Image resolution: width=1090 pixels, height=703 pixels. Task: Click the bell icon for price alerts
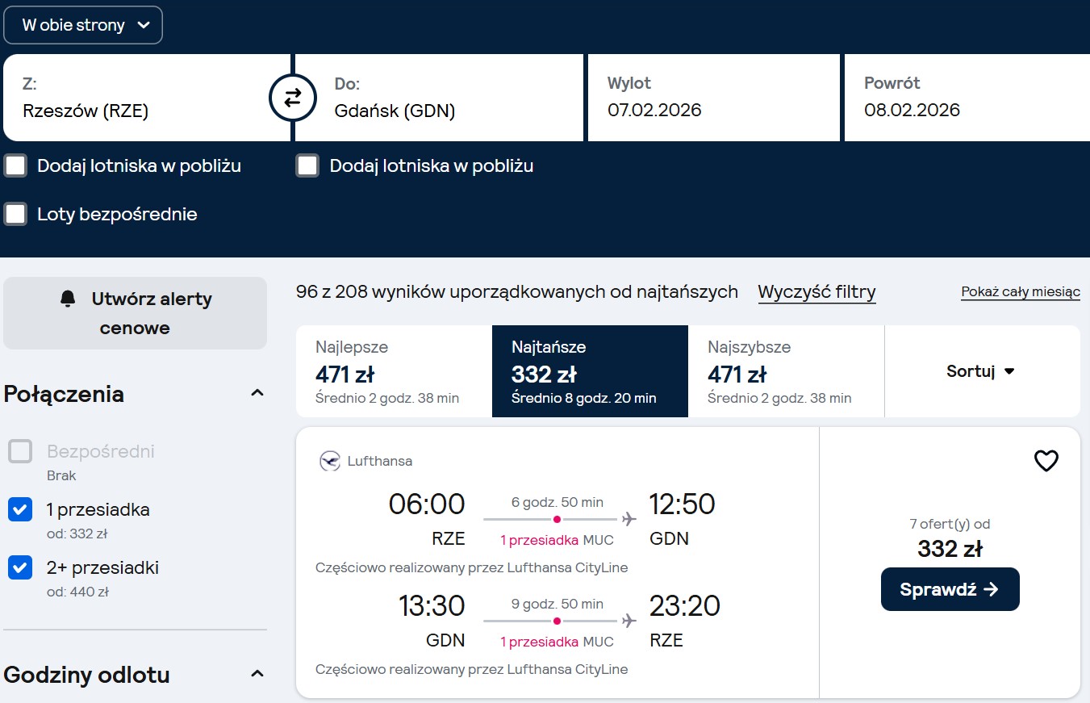point(68,299)
